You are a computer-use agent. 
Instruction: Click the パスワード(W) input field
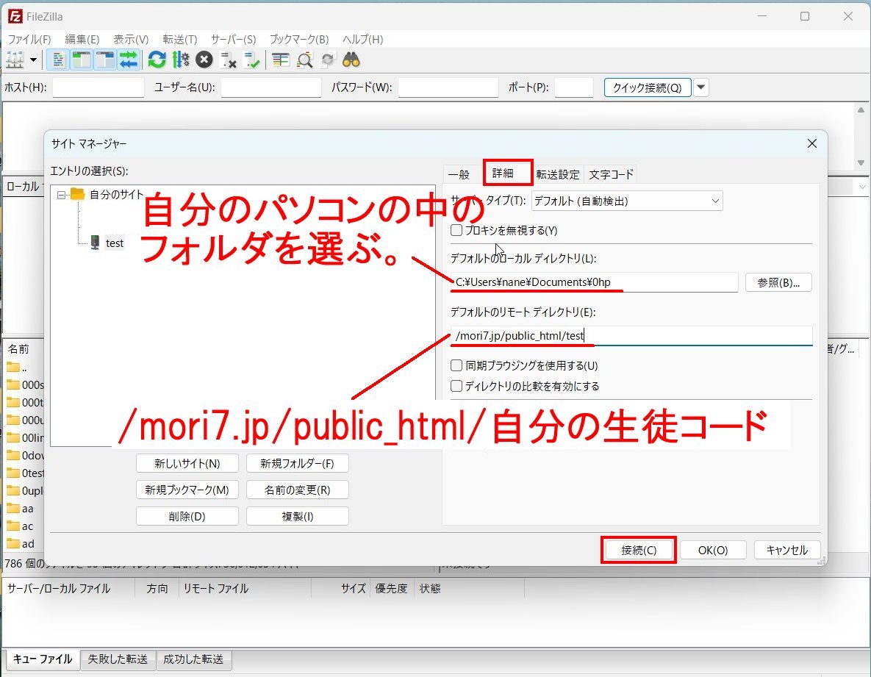[x=448, y=87]
